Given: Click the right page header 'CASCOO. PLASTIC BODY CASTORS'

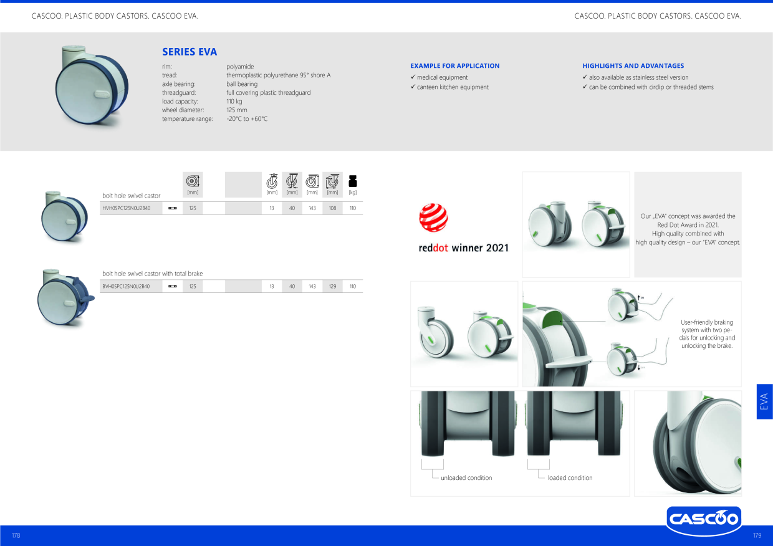Looking at the screenshot, I should [x=658, y=16].
